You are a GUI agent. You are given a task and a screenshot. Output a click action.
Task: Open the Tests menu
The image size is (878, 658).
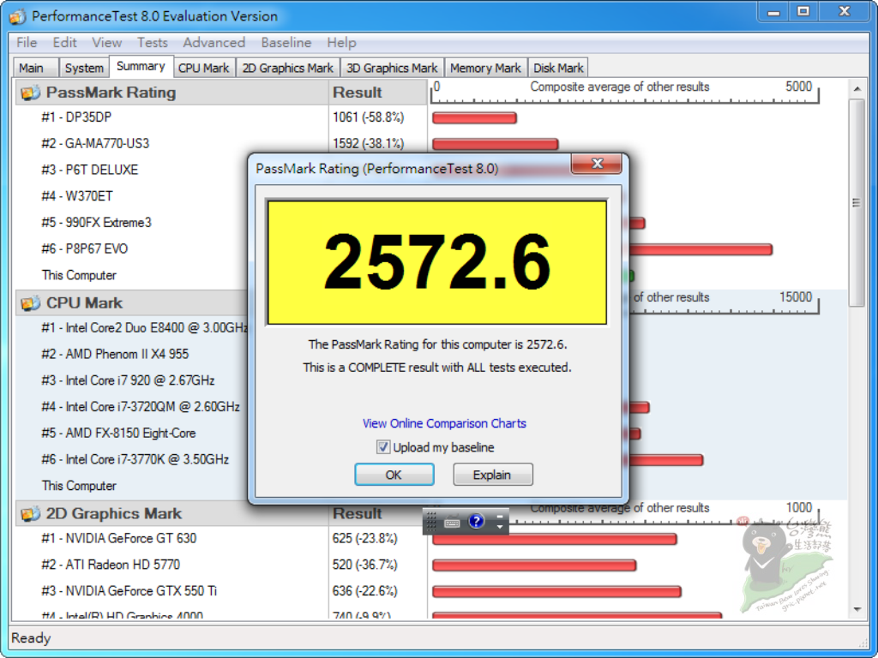click(153, 42)
